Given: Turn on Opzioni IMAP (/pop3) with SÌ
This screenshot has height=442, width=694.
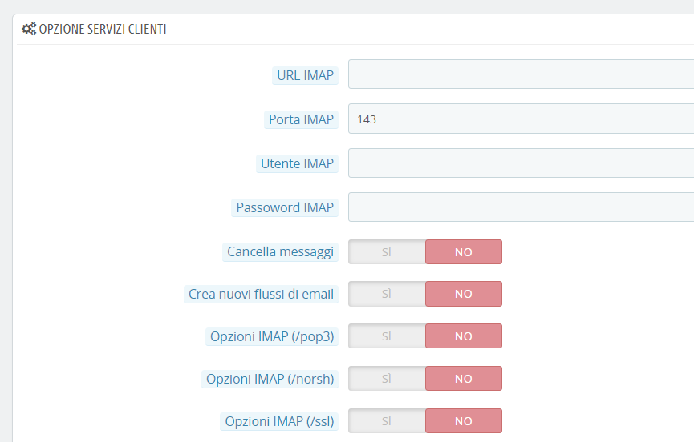Looking at the screenshot, I should tap(387, 336).
